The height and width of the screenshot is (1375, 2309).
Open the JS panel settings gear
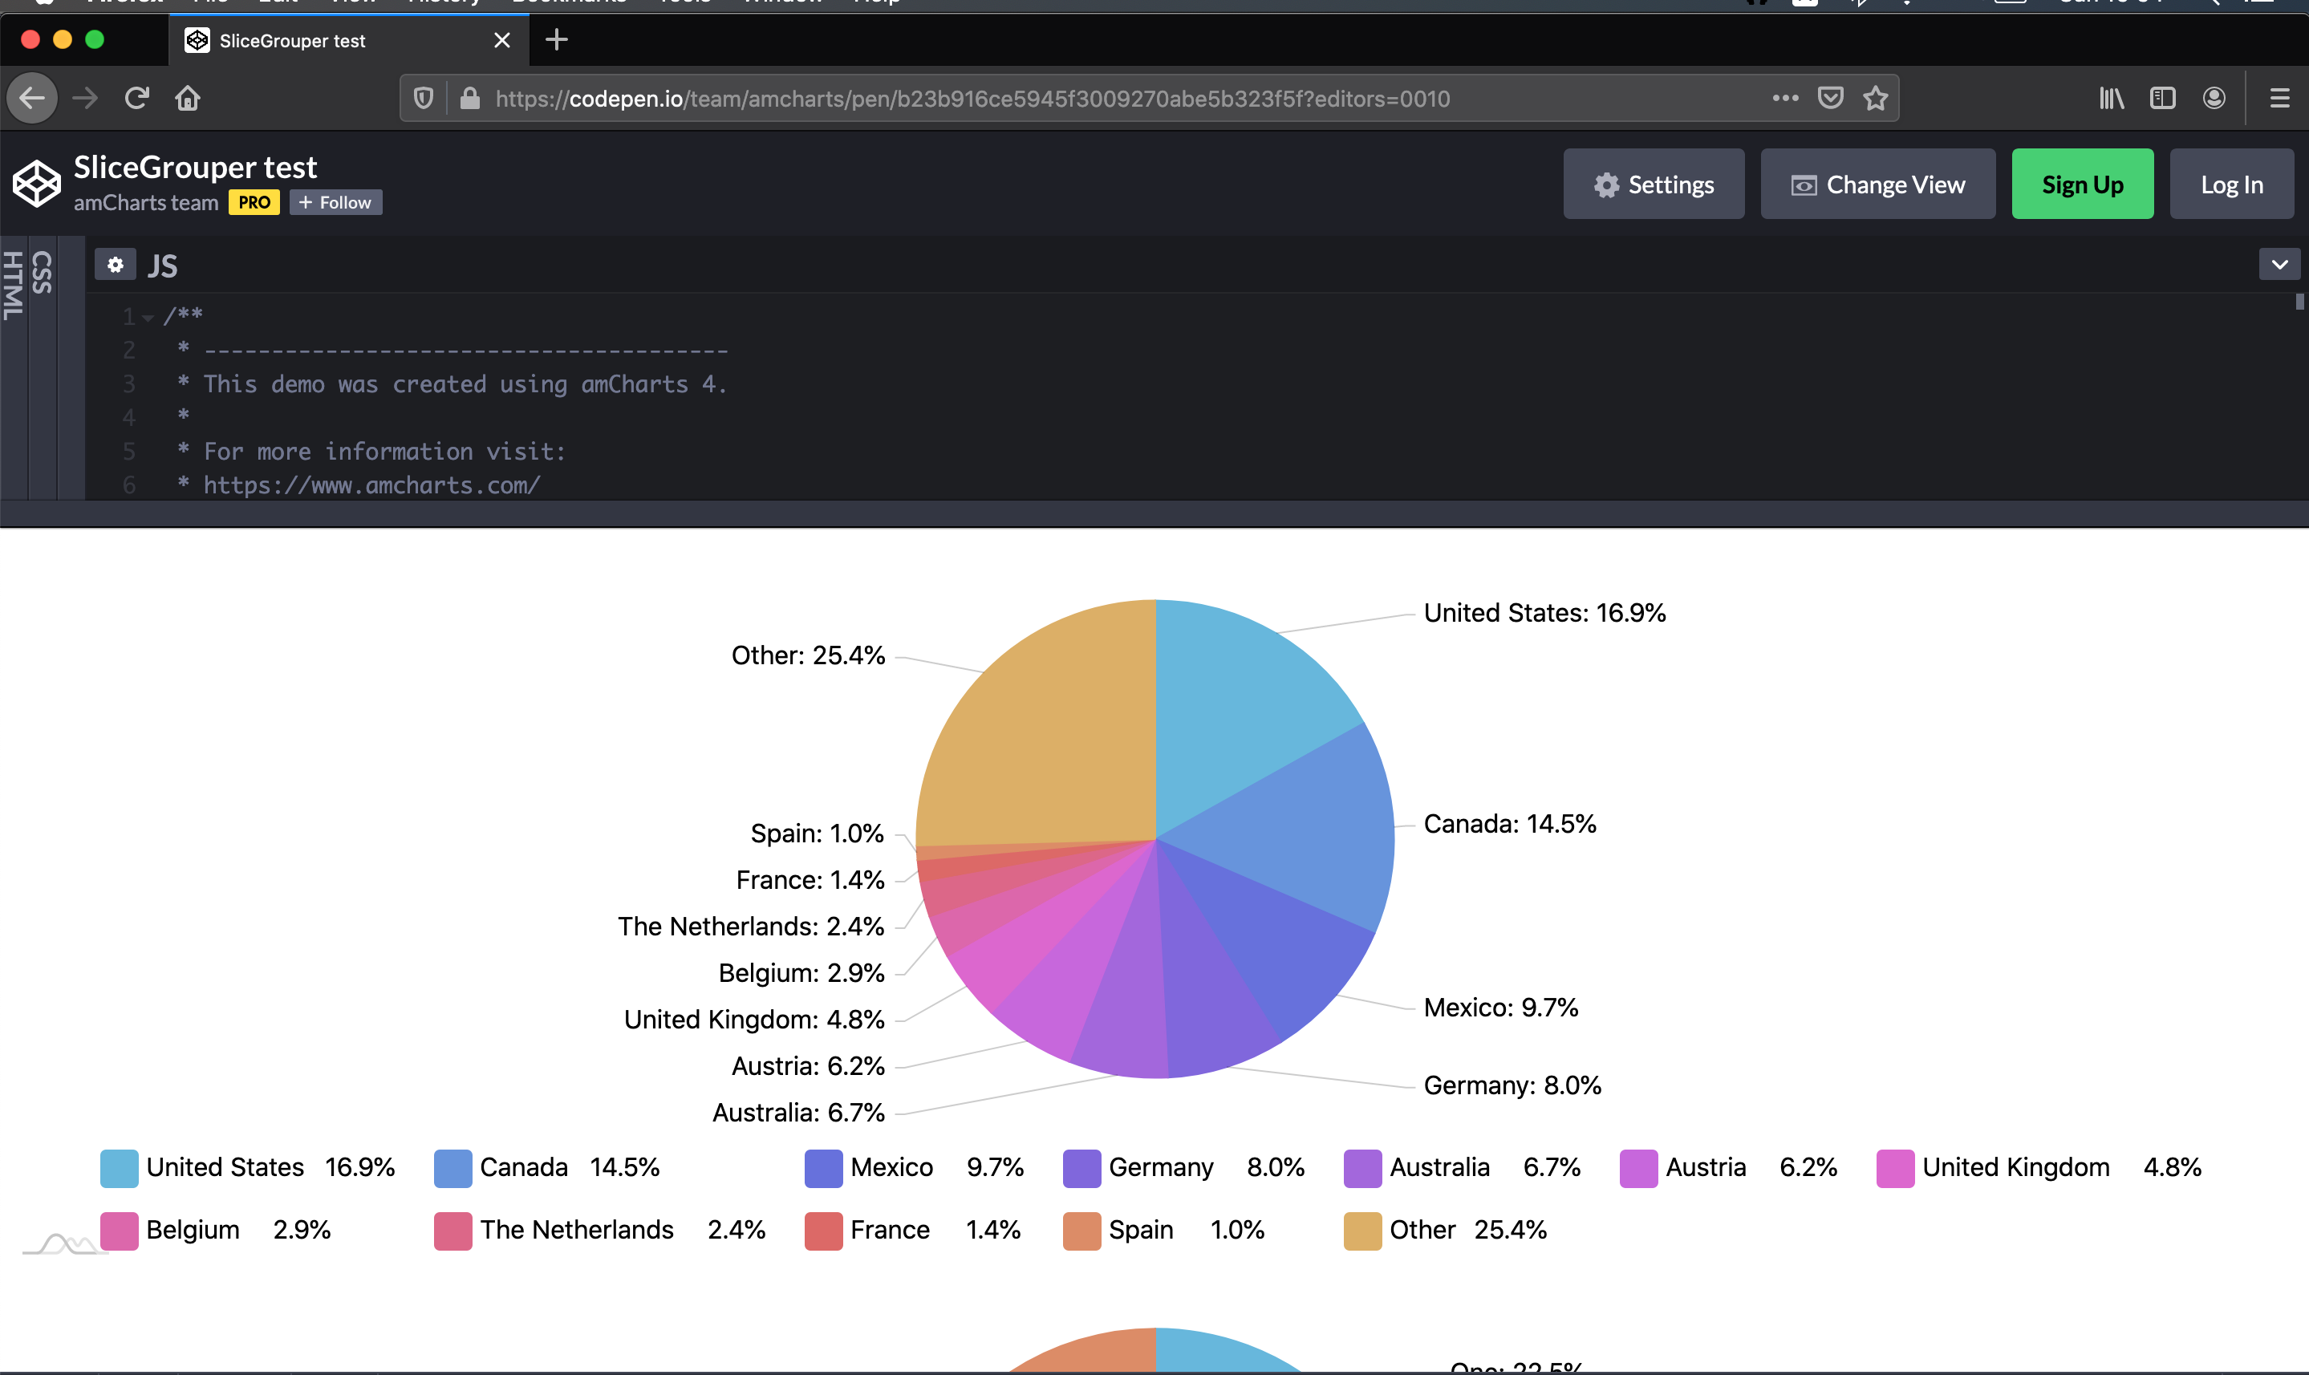(x=115, y=264)
